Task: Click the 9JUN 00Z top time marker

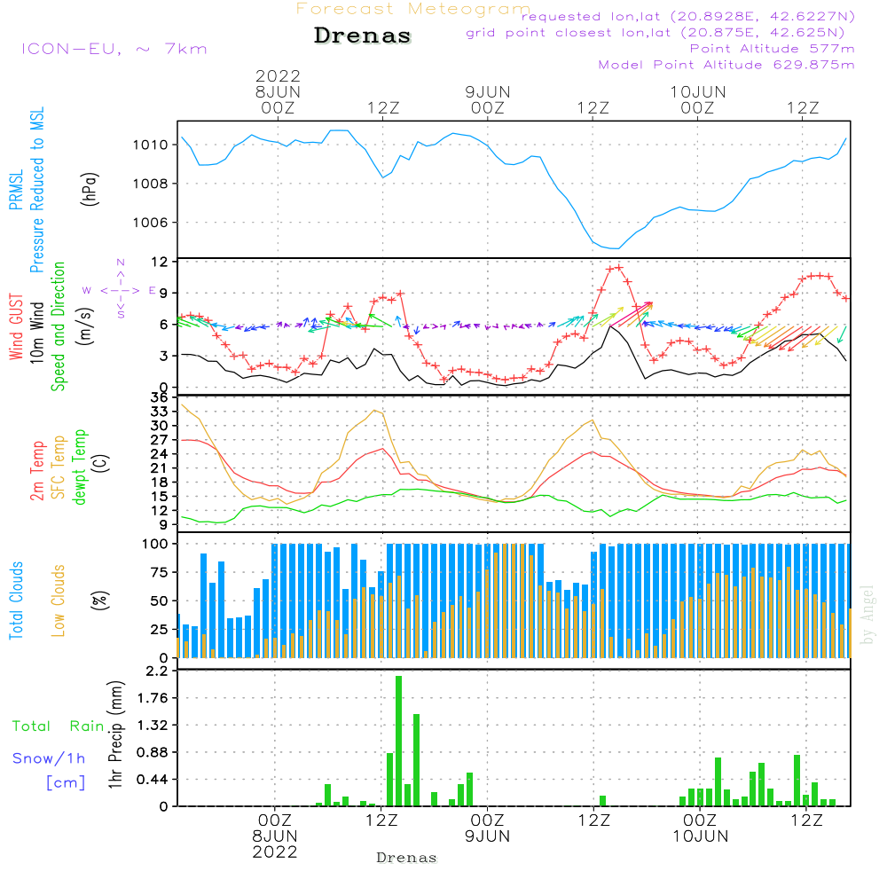Action: [488, 99]
